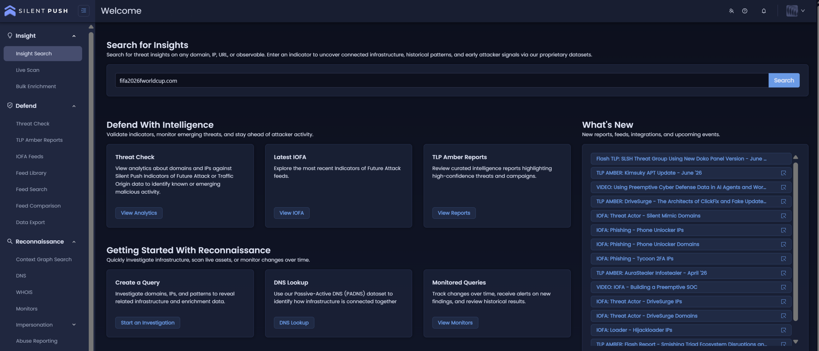Open external link icon for Building a Preemptive SOC
Screen dimensions: 819x351
coord(783,287)
